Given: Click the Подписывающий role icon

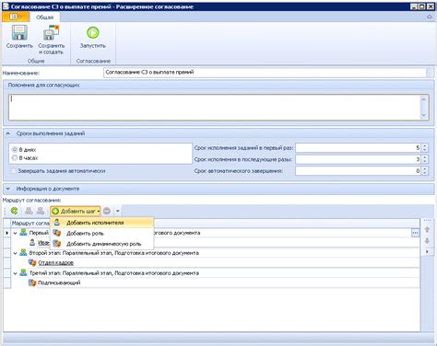Looking at the screenshot, I should click(32, 283).
